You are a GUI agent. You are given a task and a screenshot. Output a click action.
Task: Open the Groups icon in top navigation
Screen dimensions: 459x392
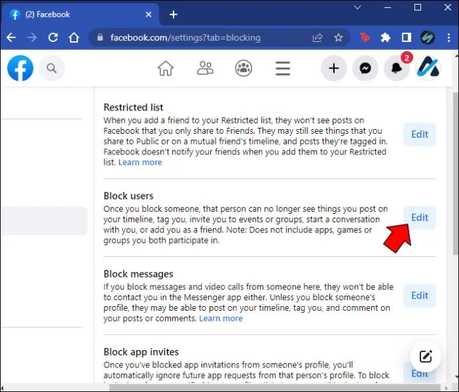pyautogui.click(x=243, y=69)
